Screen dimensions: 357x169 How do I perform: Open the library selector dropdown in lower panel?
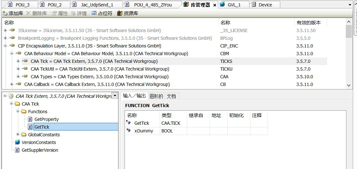pyautogui.click(x=115, y=96)
